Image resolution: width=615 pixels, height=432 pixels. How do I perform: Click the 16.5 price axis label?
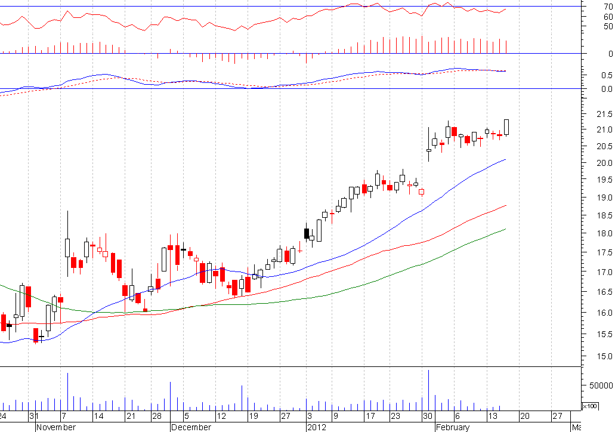[604, 292]
